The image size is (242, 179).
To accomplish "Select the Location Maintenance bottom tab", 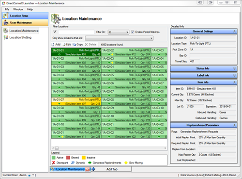I will click(x=70, y=169).
